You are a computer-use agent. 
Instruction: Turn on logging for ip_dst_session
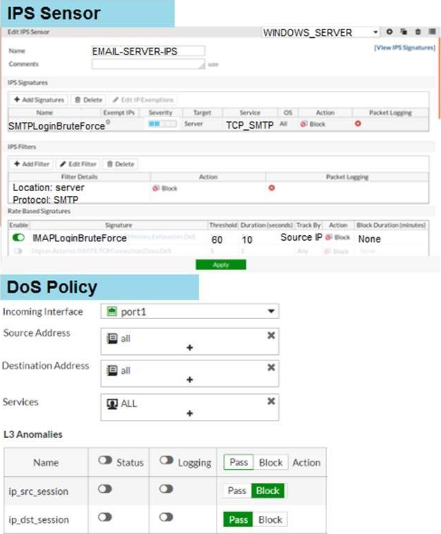pyautogui.click(x=166, y=519)
